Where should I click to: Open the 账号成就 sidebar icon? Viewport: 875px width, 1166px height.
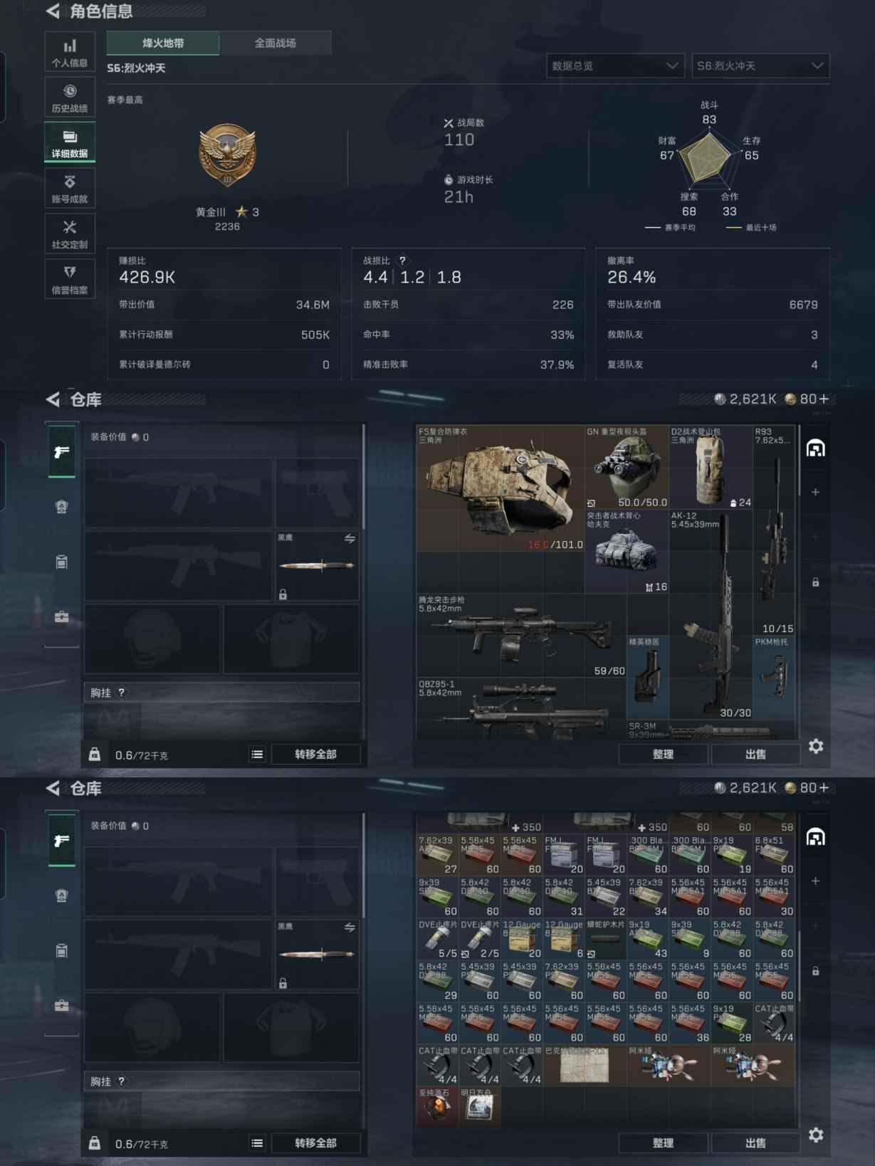(x=70, y=188)
